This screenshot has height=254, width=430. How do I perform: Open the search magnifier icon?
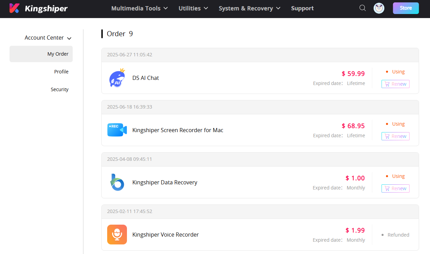coord(362,8)
